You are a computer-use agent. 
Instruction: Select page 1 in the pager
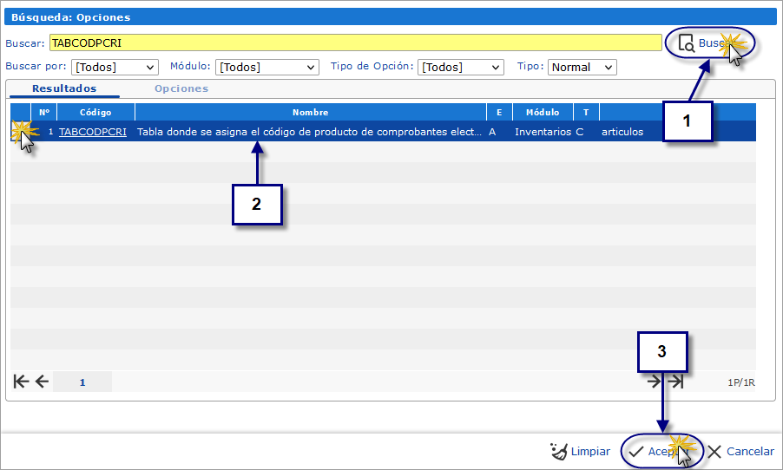82,382
